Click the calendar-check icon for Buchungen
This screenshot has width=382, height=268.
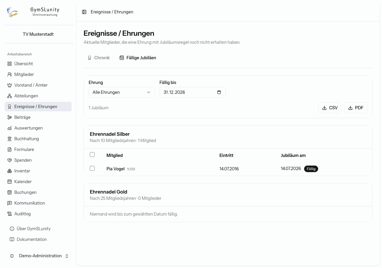10,192
